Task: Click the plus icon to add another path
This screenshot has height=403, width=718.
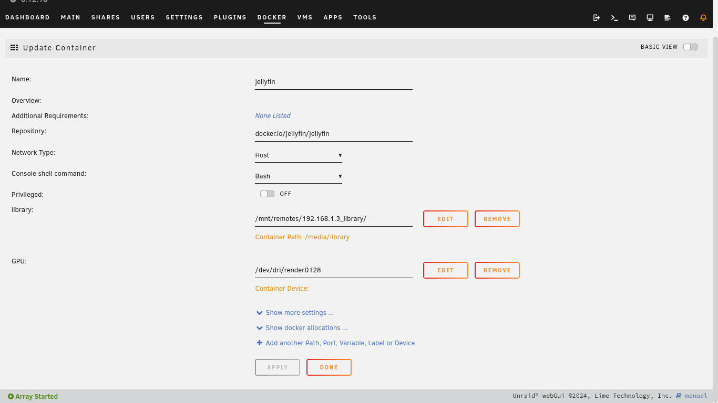Action: (259, 343)
